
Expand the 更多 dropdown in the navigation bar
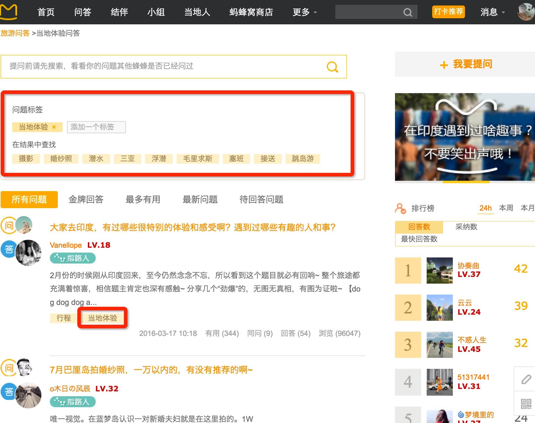(x=304, y=12)
